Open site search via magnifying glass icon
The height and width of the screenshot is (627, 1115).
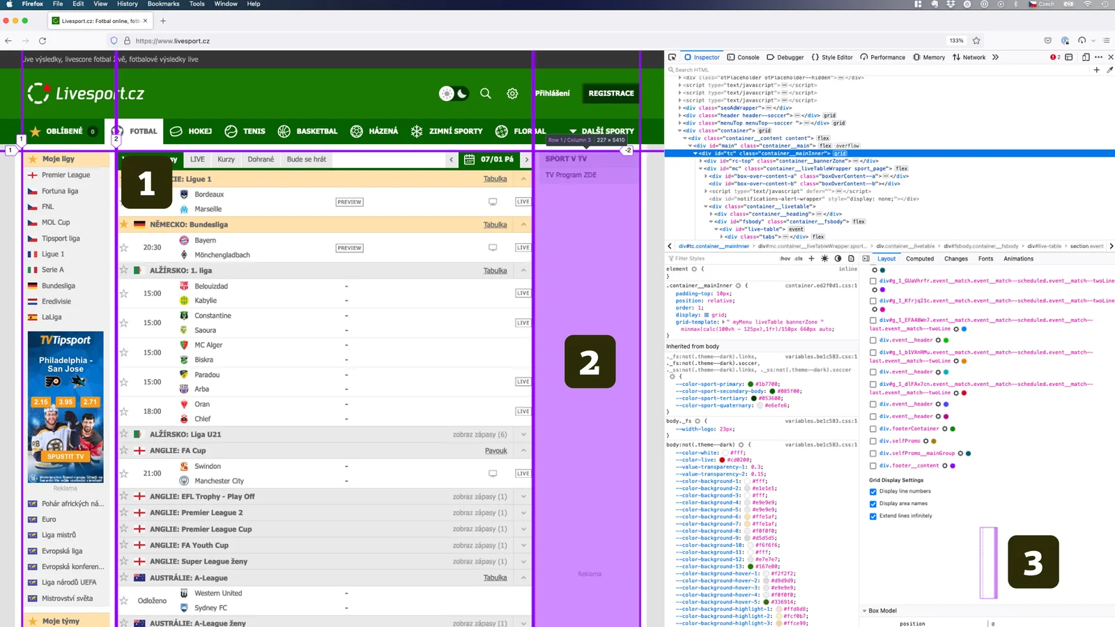pos(486,93)
